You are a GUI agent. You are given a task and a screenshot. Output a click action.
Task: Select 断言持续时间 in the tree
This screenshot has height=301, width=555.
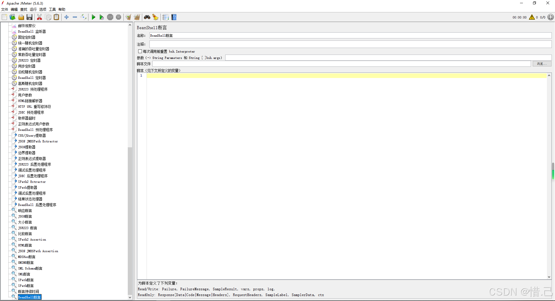tap(28, 291)
